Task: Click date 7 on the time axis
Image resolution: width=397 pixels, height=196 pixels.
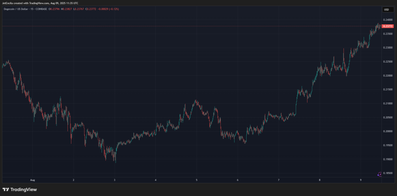Action: click(279, 180)
